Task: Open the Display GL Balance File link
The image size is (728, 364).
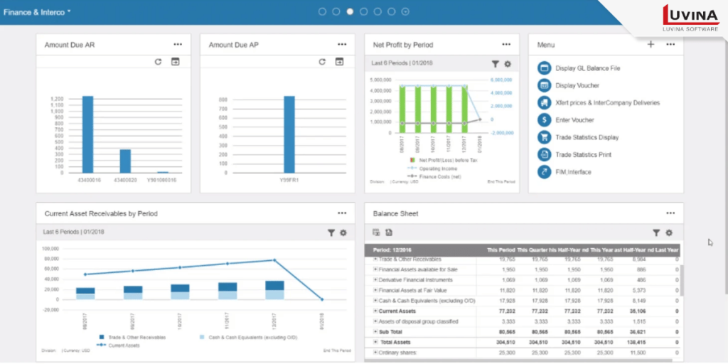Action: (x=587, y=68)
